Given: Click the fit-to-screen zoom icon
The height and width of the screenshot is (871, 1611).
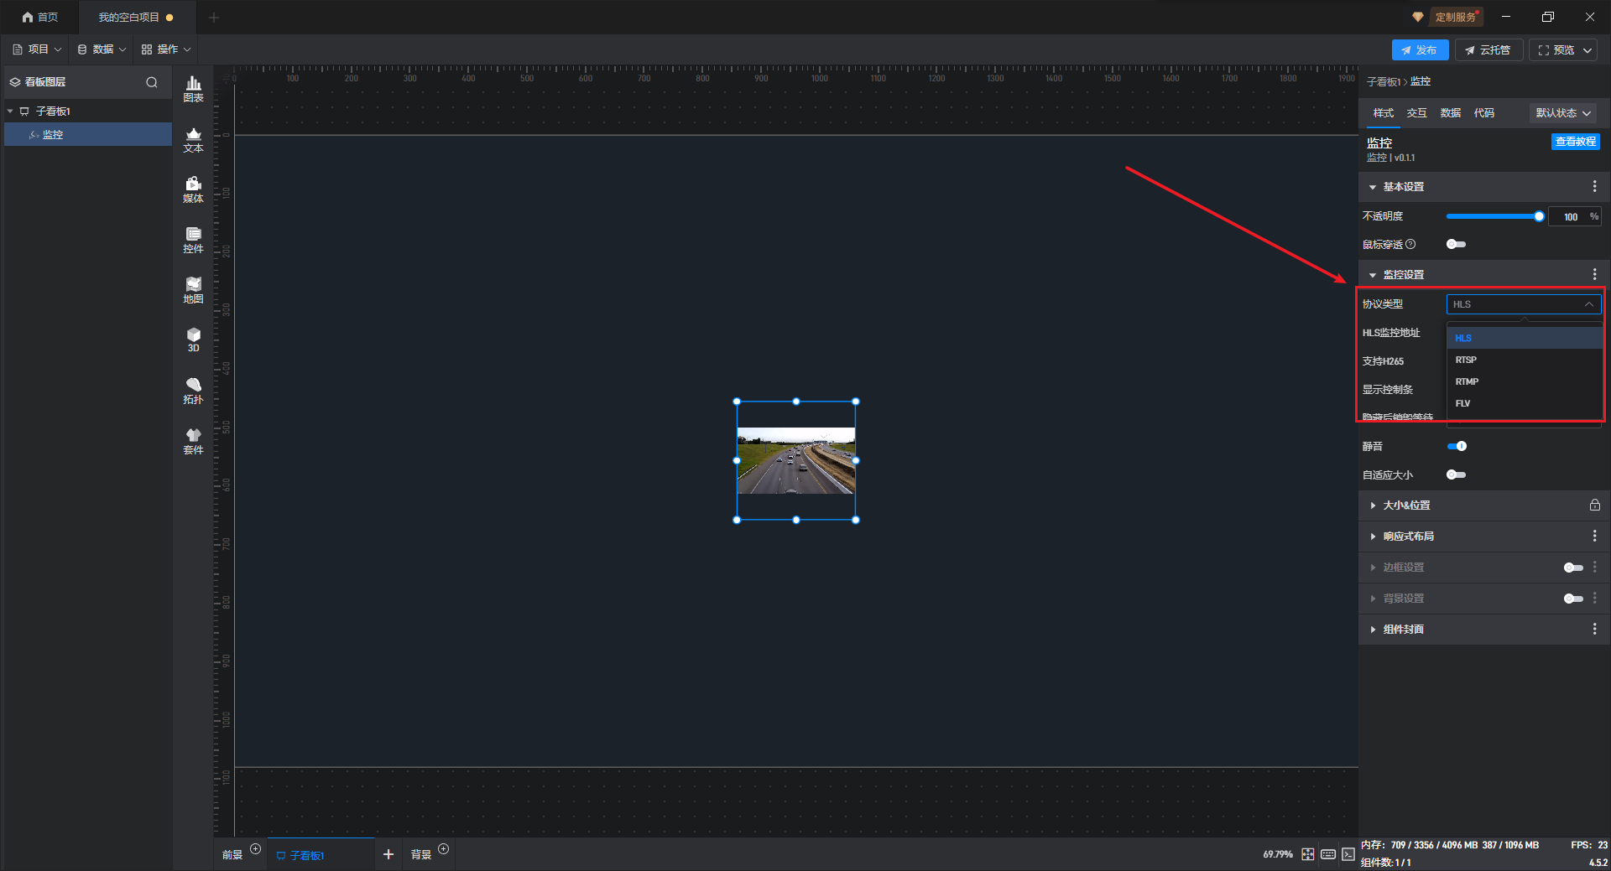Looking at the screenshot, I should click(x=1308, y=854).
